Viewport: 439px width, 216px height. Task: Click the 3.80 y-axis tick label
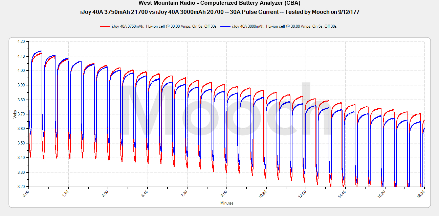(21, 100)
